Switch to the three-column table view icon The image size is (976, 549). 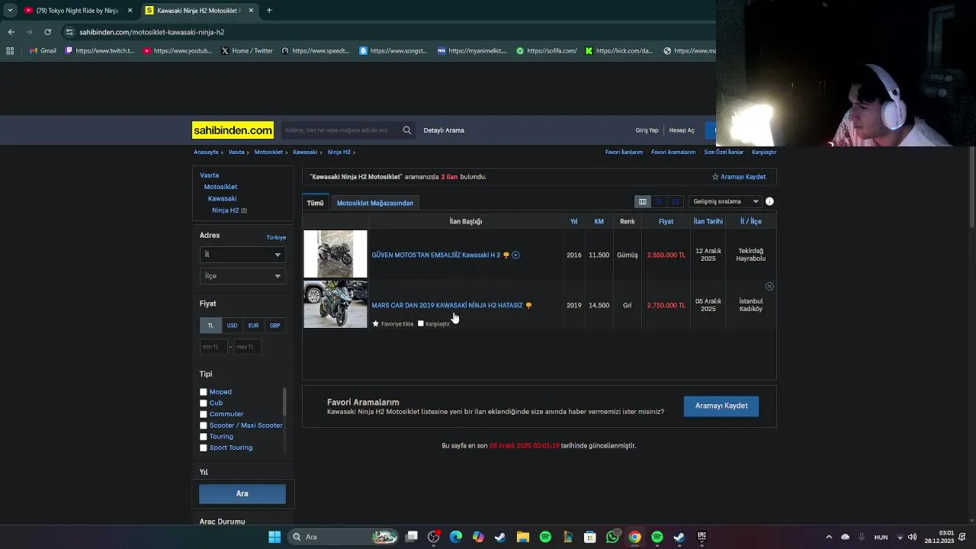click(643, 201)
